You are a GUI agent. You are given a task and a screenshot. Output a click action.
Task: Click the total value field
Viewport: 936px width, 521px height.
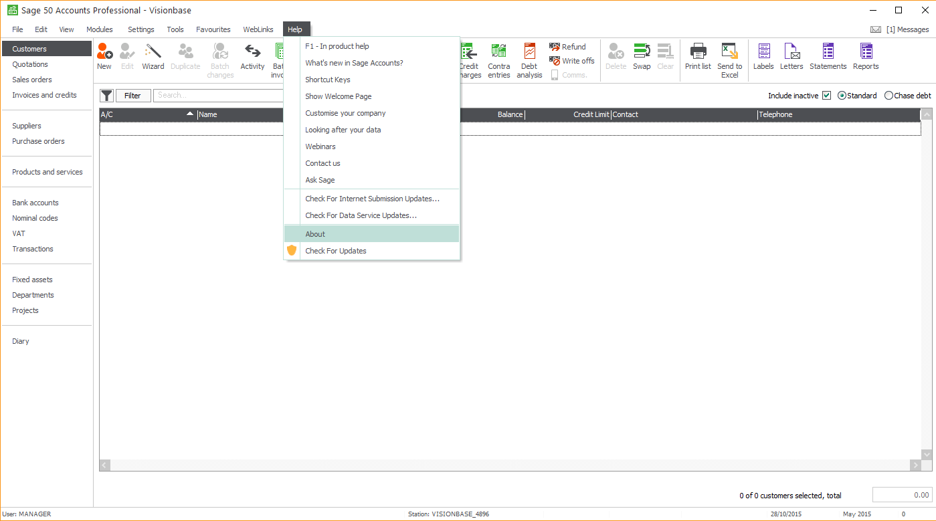902,495
